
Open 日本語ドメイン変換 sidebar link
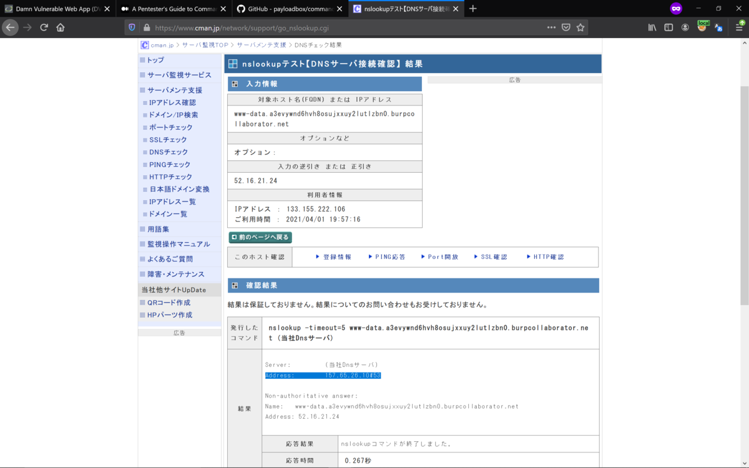pos(179,189)
